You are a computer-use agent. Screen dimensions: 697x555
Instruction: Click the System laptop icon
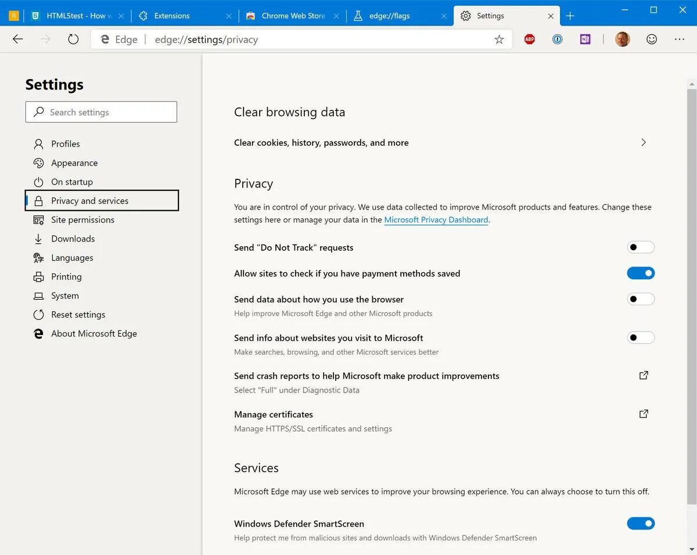38,295
